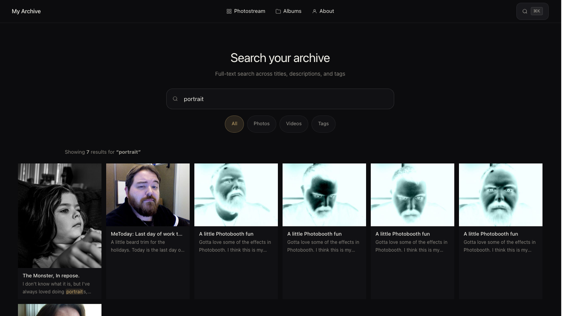The height and width of the screenshot is (316, 562).
Task: Open the fourth inverted Photobooth thumbnail
Action: 501,195
